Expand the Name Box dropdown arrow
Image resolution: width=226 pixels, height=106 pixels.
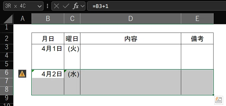[39, 6]
